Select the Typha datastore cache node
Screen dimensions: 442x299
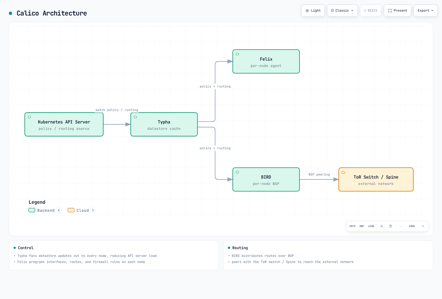tap(164, 124)
